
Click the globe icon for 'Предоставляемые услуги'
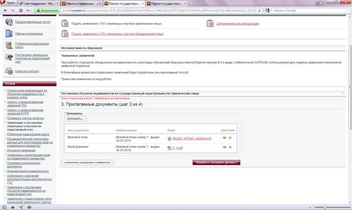(9, 22)
